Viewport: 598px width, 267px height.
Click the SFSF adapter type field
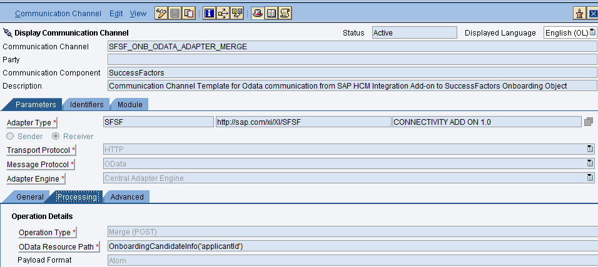pyautogui.click(x=159, y=122)
